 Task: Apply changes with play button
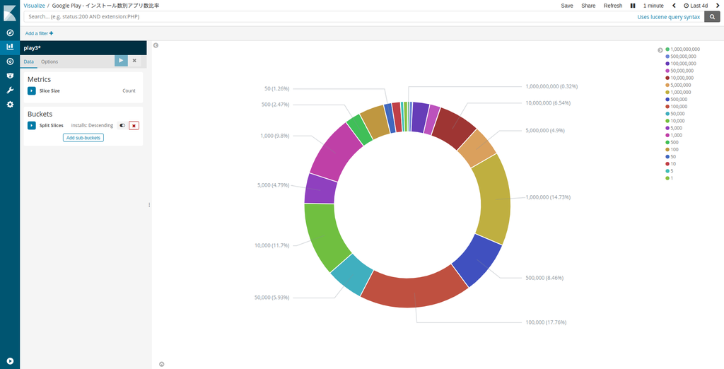pyautogui.click(x=121, y=61)
